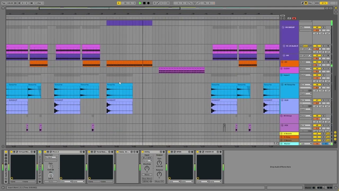
Task: Click HH GROUP volume slider showing -4.0
Action: pyautogui.click(x=317, y=31)
